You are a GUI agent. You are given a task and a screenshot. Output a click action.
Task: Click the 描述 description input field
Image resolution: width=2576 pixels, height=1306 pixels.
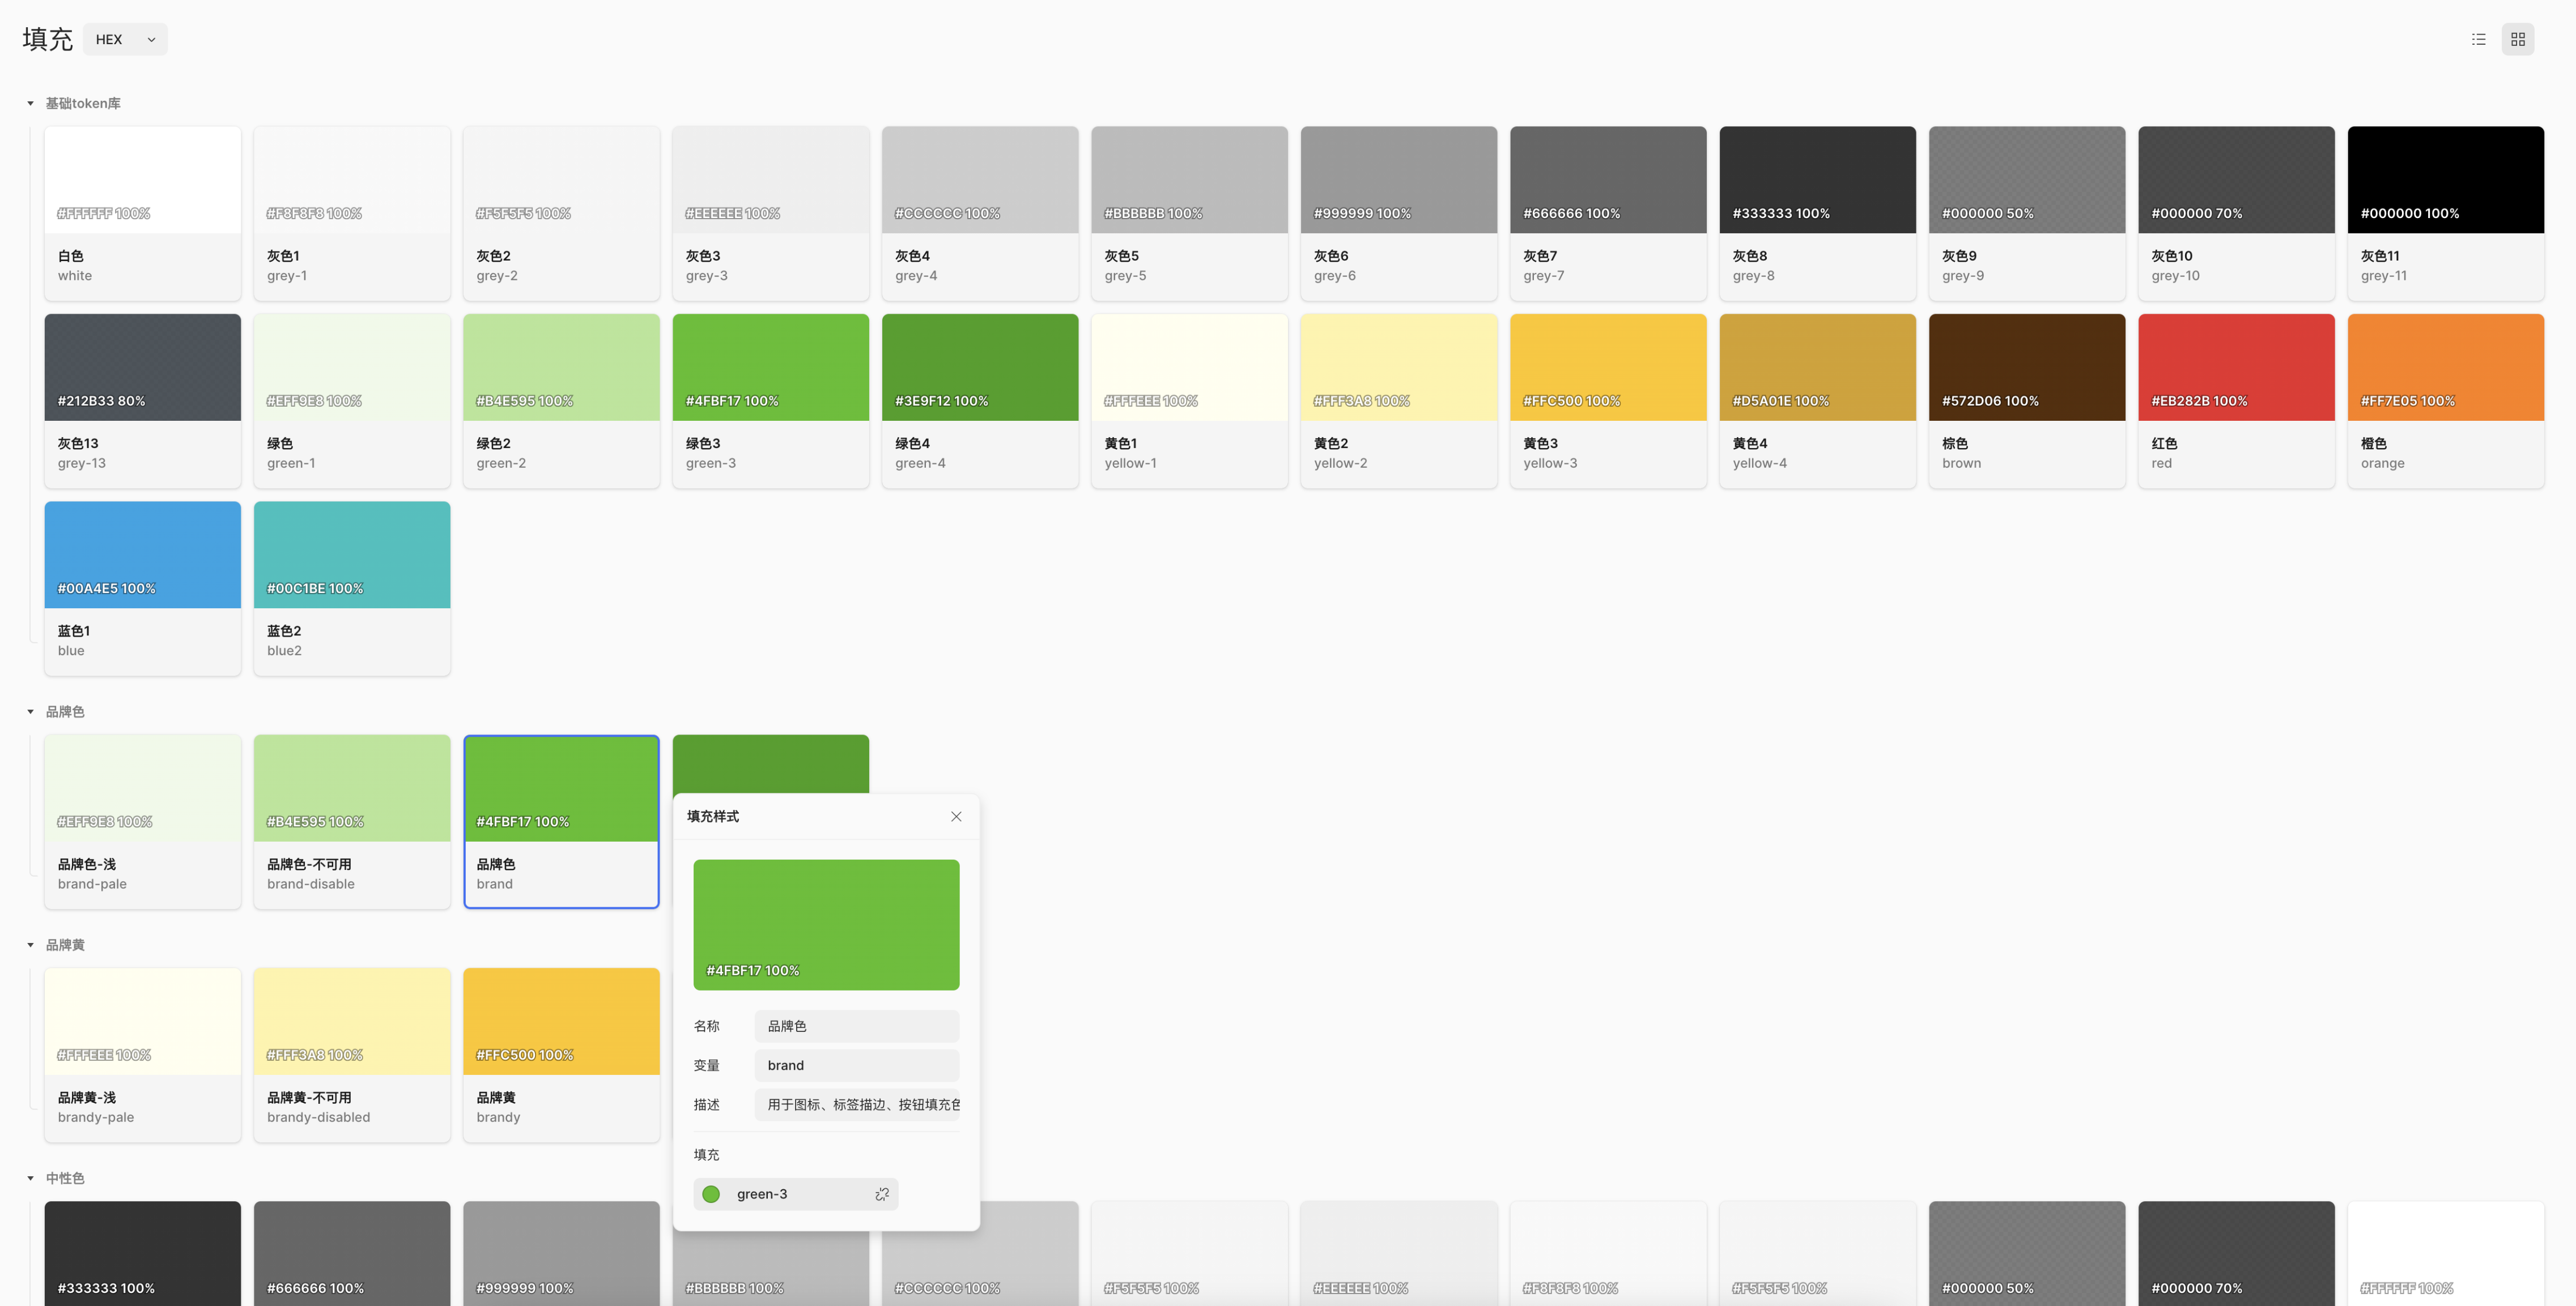856,1104
